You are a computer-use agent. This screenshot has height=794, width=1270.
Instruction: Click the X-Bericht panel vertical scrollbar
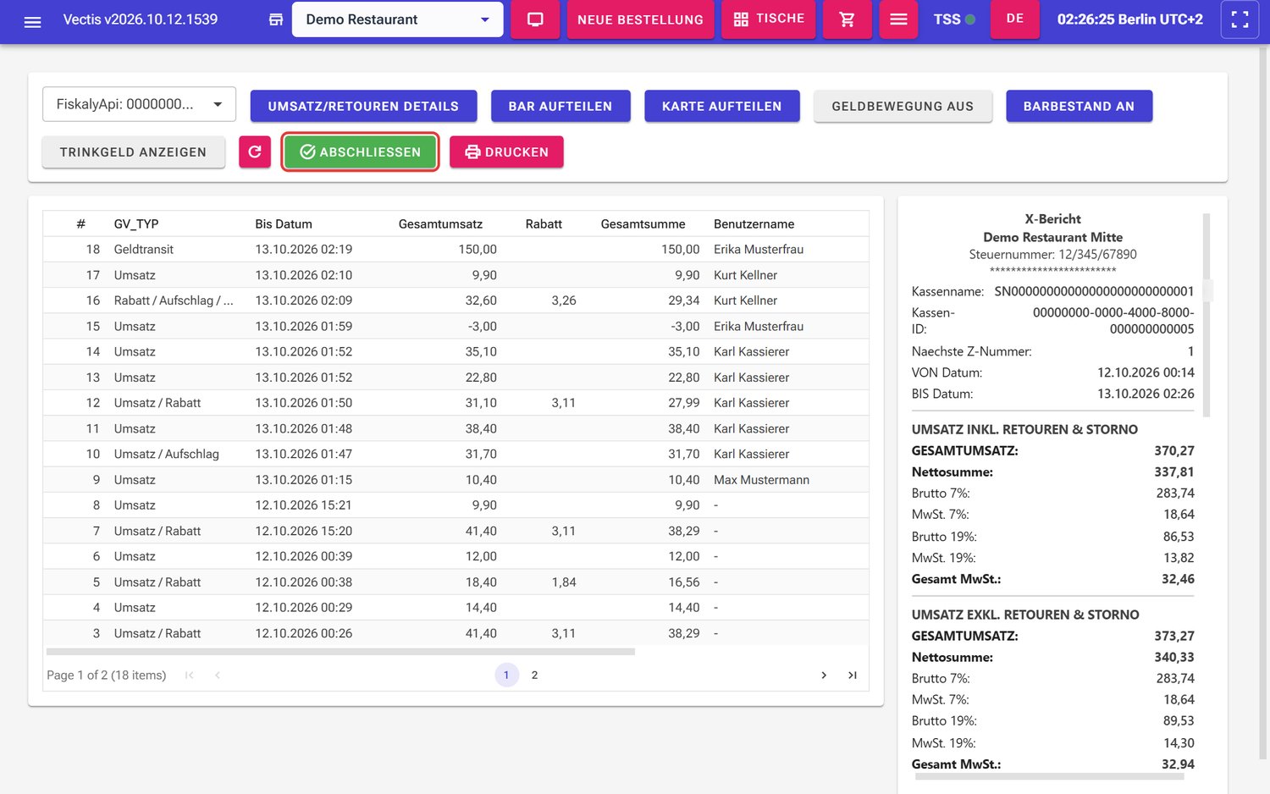[1206, 315]
